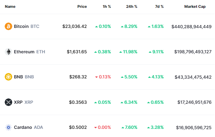Screen dimensions: 215x137
Task: Click the Ethereum diamond logo icon
Action: click(x=8, y=52)
